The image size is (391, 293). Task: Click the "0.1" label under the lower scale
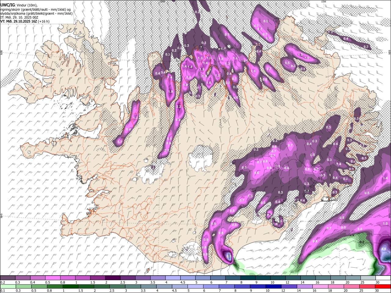click(x=2, y=291)
